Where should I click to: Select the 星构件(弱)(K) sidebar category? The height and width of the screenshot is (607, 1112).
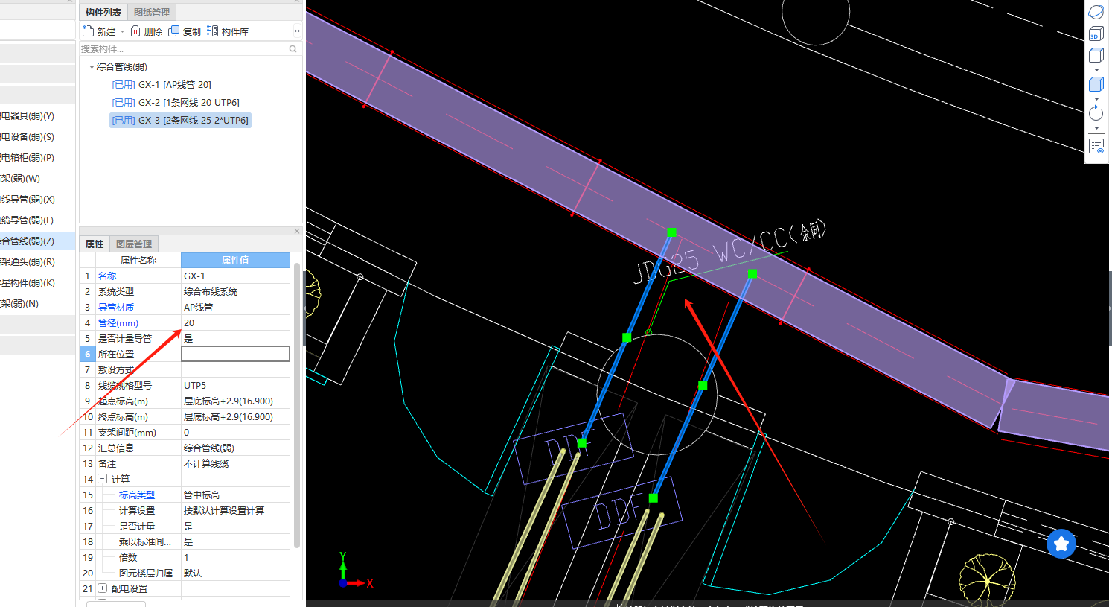(x=37, y=282)
